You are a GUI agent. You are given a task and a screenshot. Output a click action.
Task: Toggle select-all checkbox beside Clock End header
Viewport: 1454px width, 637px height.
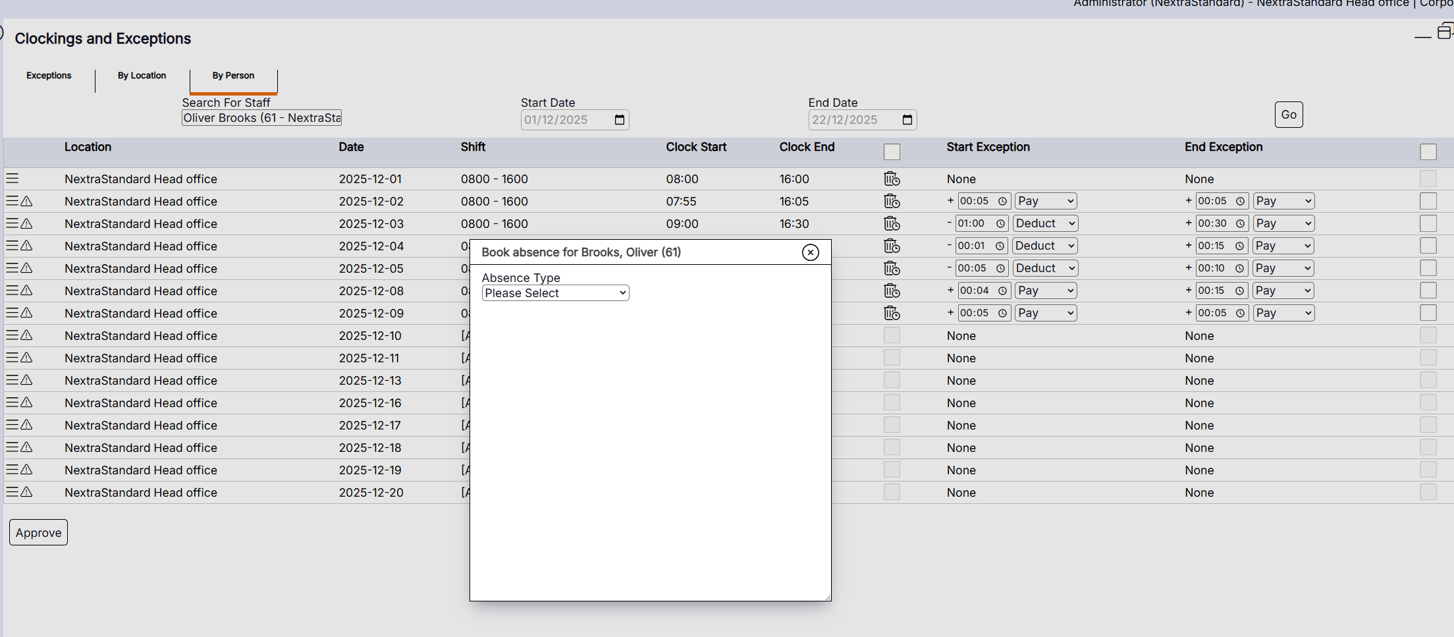[892, 152]
